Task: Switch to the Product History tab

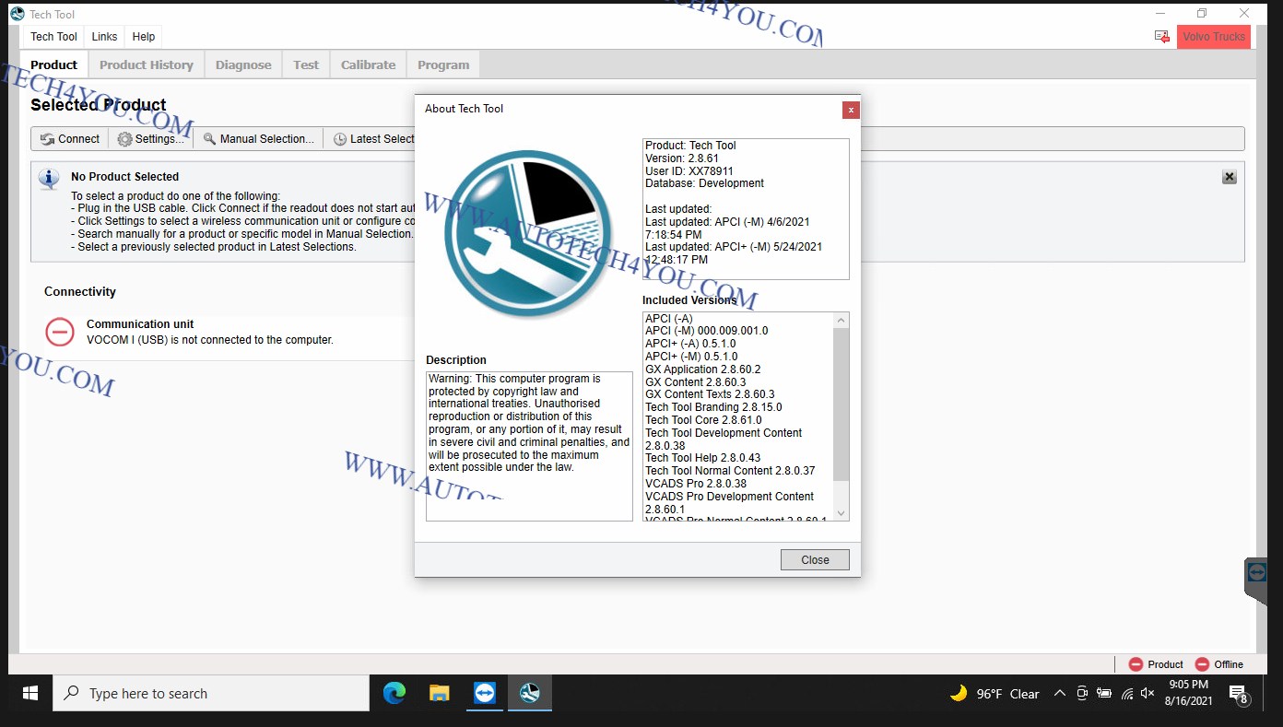Action: click(147, 64)
